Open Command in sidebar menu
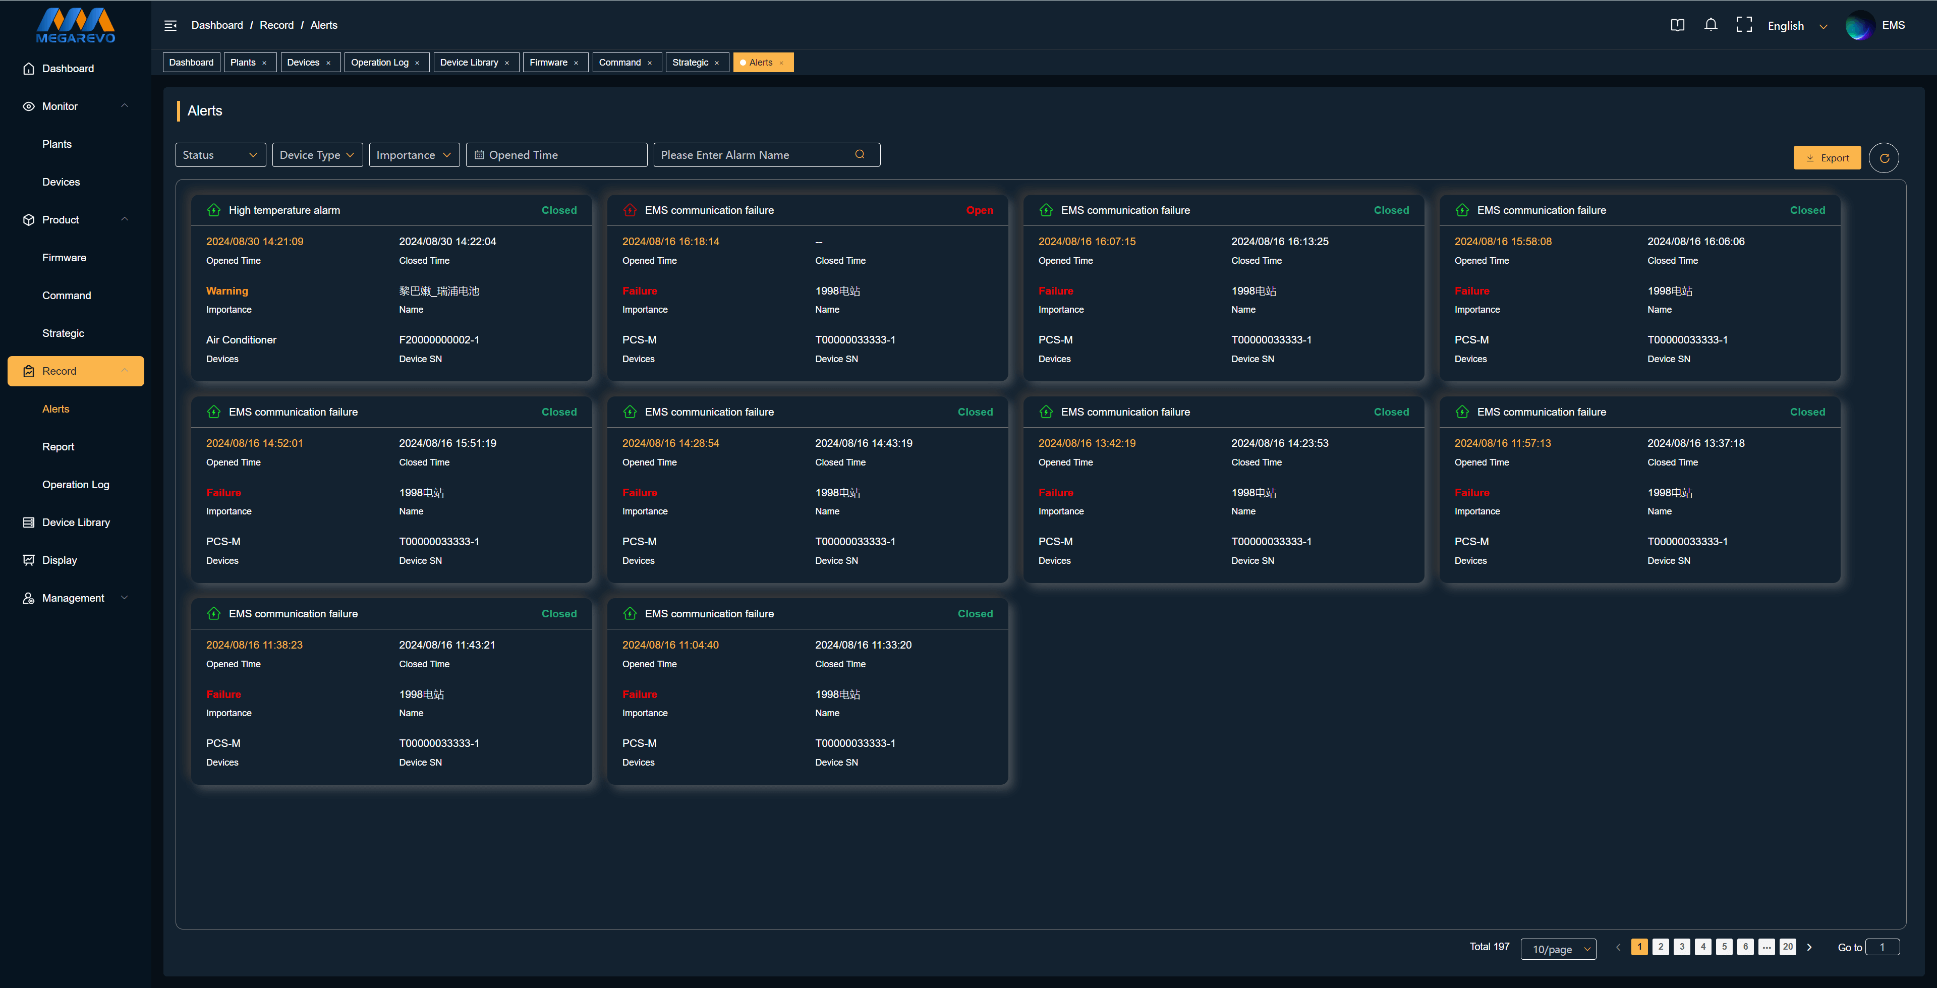This screenshot has width=1937, height=988. [x=66, y=296]
